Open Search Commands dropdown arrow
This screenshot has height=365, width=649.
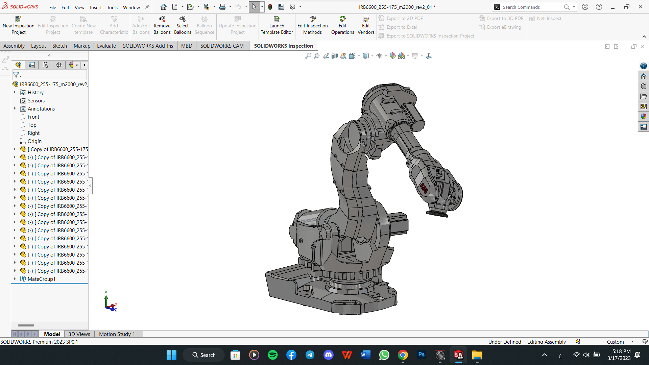(574, 7)
